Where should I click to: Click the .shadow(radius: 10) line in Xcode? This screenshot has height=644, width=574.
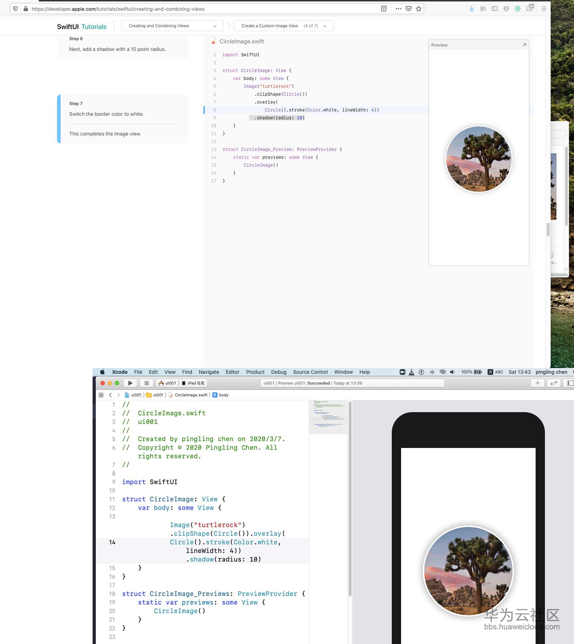point(223,559)
